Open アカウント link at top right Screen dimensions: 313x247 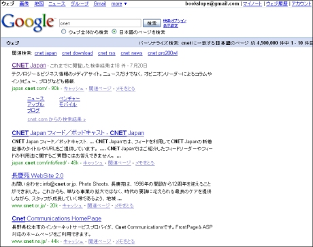[301, 3]
